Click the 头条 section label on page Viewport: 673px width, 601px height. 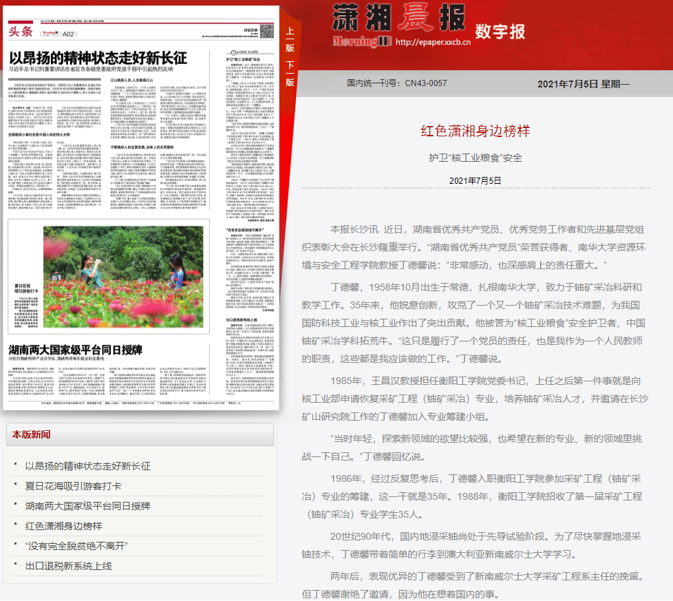point(21,32)
